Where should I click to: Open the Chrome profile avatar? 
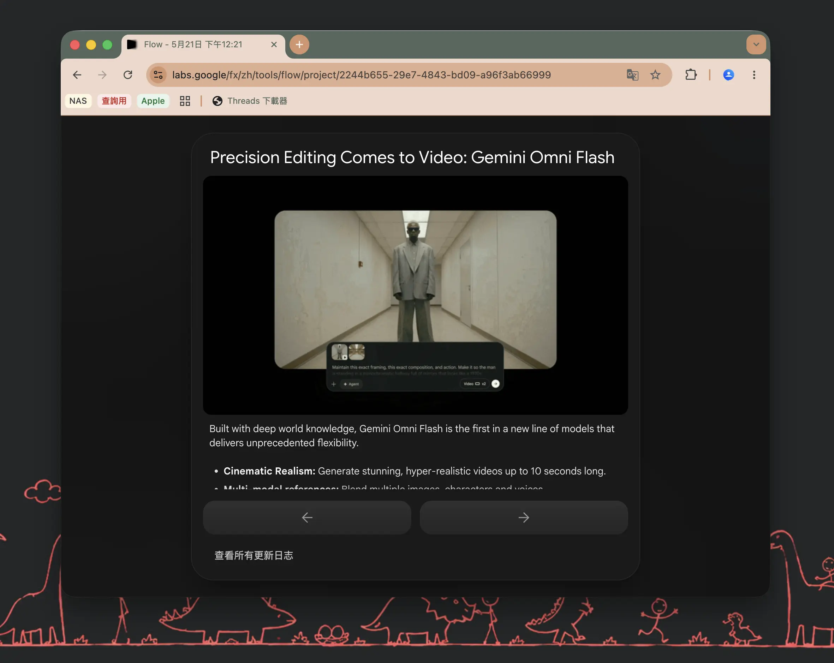[x=728, y=74]
